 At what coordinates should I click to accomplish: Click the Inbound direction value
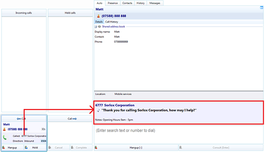[29, 141]
